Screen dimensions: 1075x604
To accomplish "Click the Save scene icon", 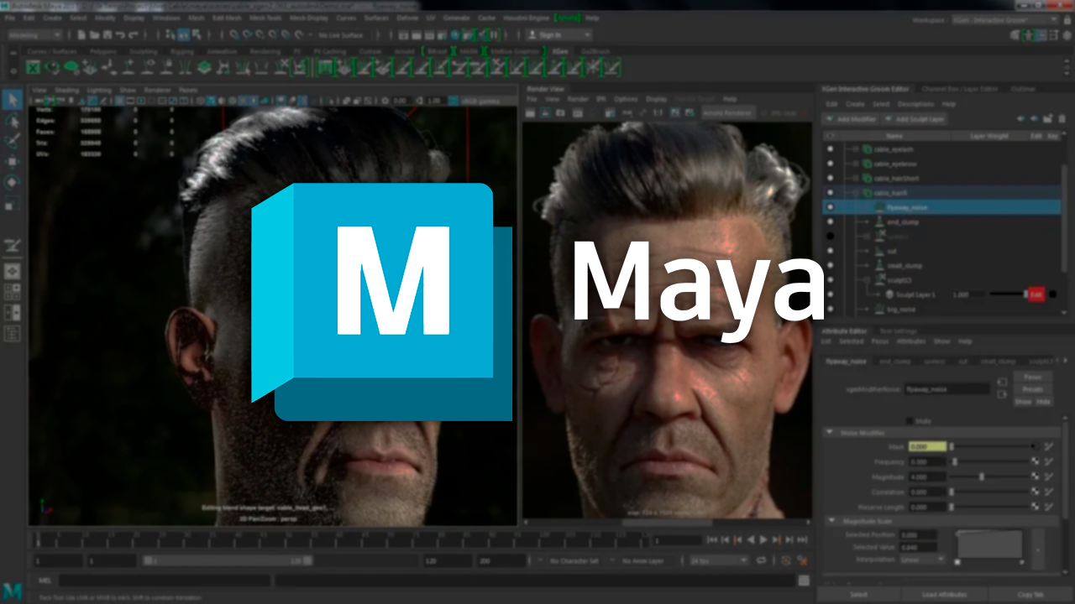I will pyautogui.click(x=107, y=35).
